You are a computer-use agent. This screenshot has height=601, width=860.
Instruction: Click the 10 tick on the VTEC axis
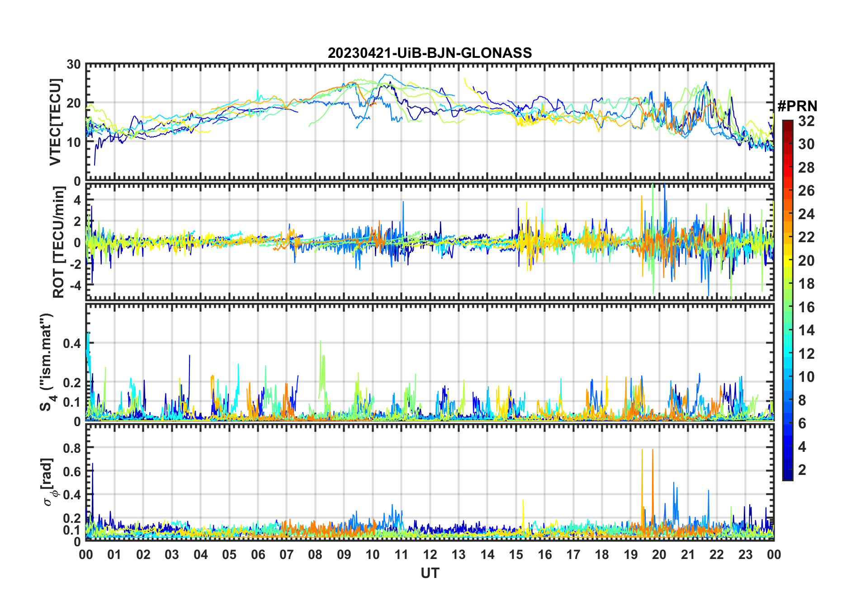[74, 142]
